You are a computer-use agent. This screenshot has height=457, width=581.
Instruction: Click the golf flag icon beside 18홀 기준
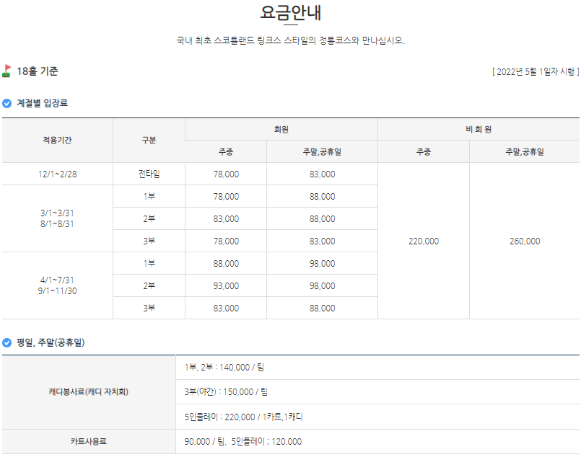[7, 71]
